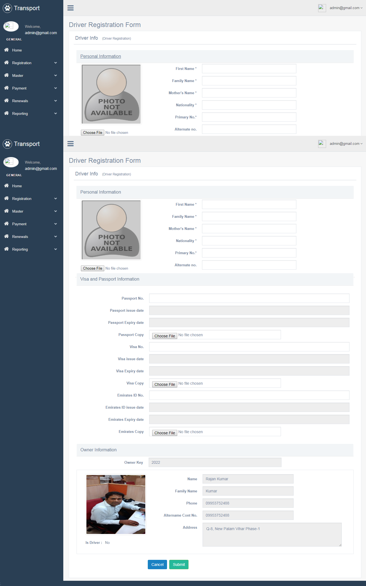Open the admin@gmail.com dropdown in the upper header
This screenshot has height=586, width=366.
(346, 8)
